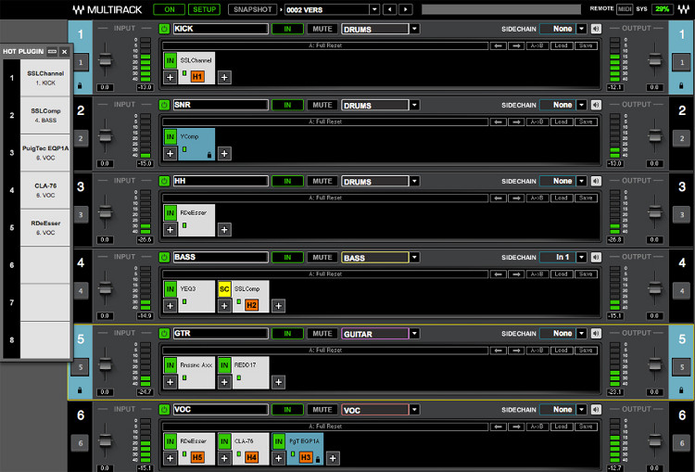The width and height of the screenshot is (695, 472).
Task: Toggle the BASS track IN button
Action: [287, 257]
